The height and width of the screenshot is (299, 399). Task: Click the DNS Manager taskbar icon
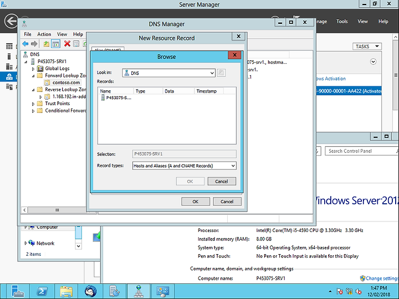[x=139, y=291]
